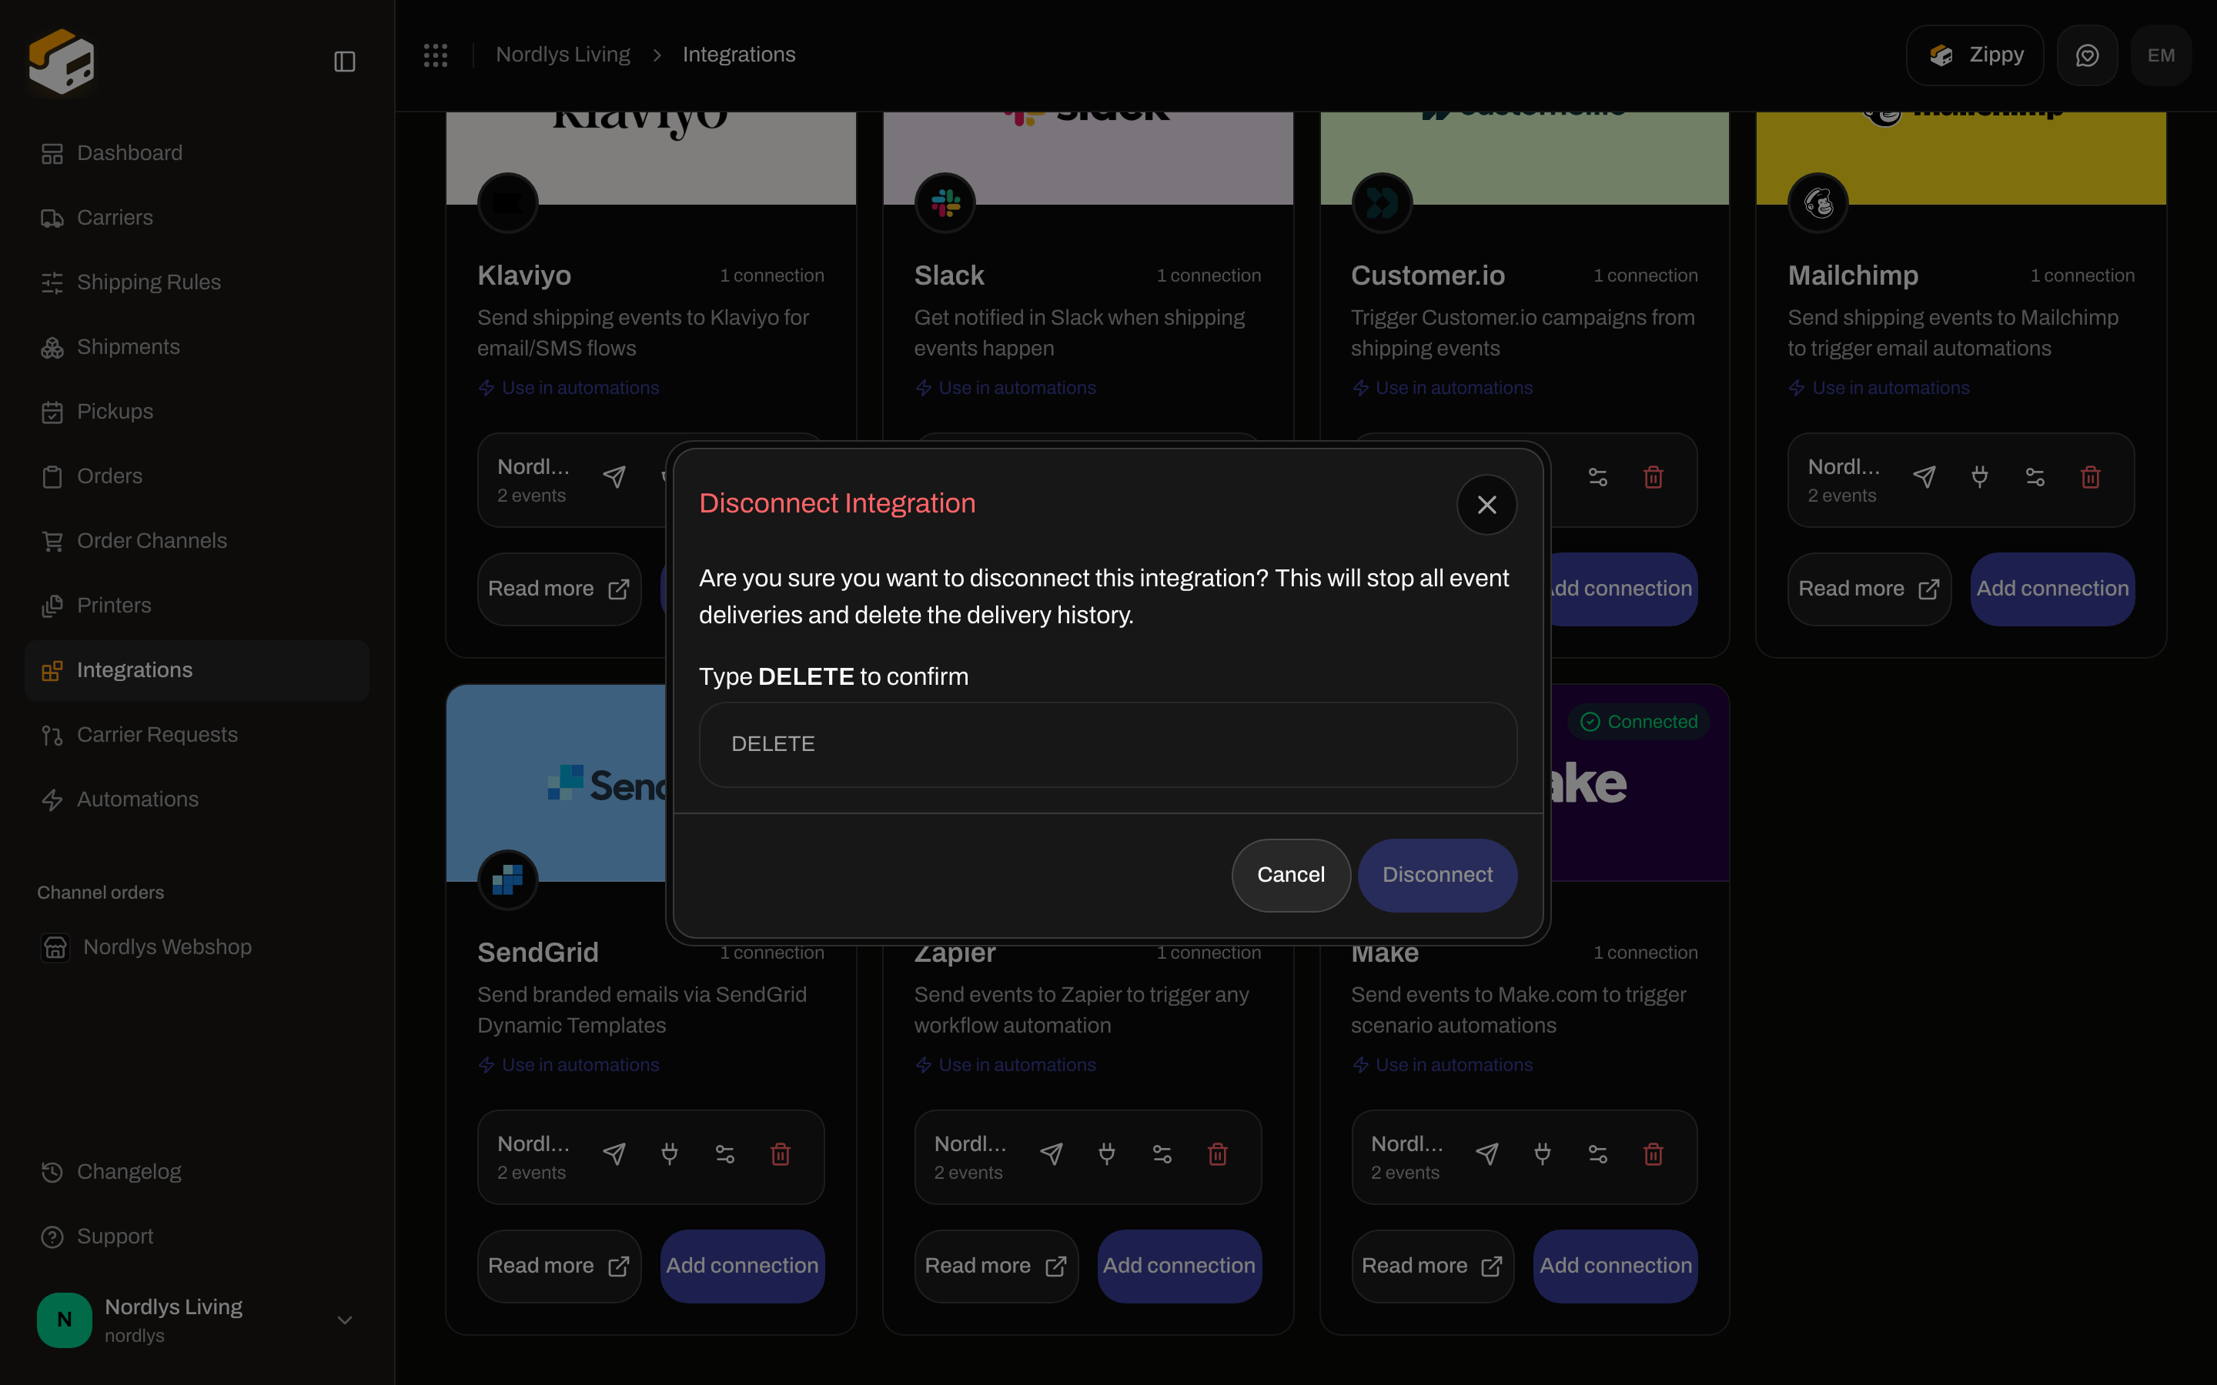Open Shipments in sidebar
Viewport: 2217px width, 1385px height.
(x=197, y=347)
